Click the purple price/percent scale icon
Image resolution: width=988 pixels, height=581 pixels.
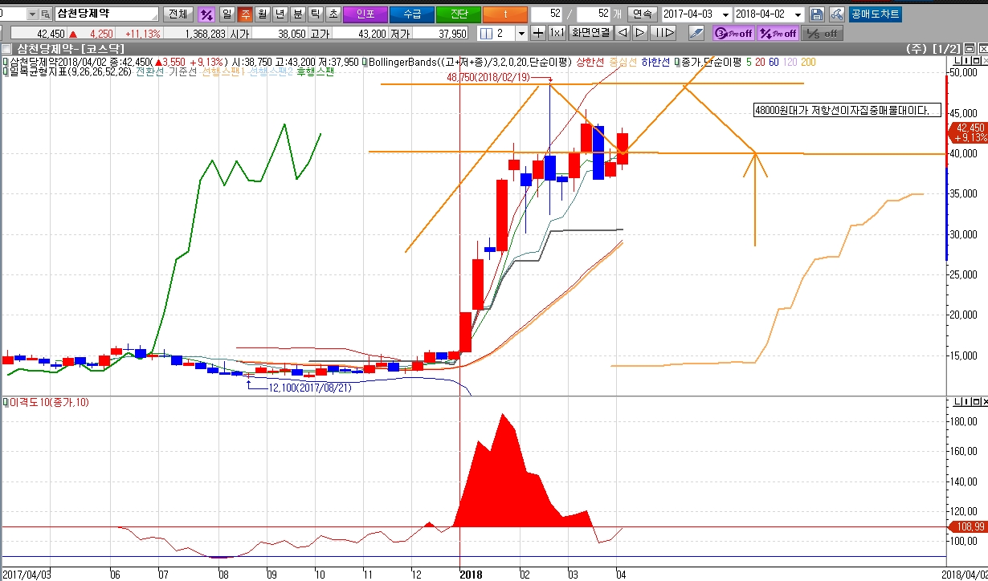pos(206,14)
